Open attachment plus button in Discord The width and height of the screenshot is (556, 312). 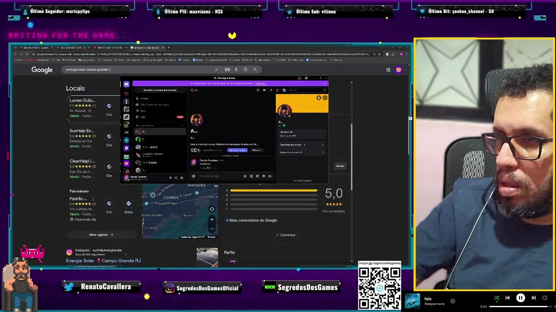(x=193, y=176)
